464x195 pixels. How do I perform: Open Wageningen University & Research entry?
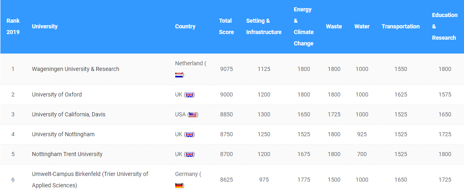coord(76,69)
